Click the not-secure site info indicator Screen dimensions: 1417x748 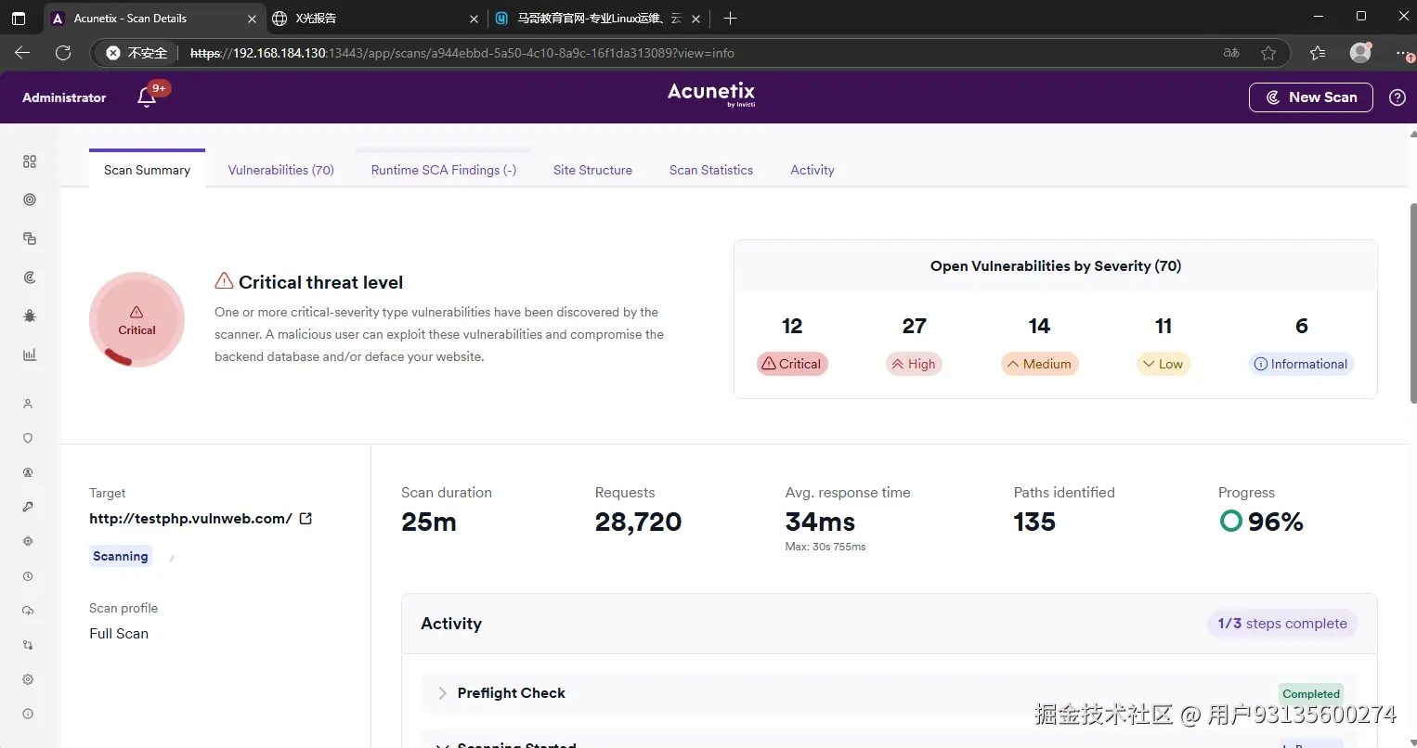tap(136, 53)
